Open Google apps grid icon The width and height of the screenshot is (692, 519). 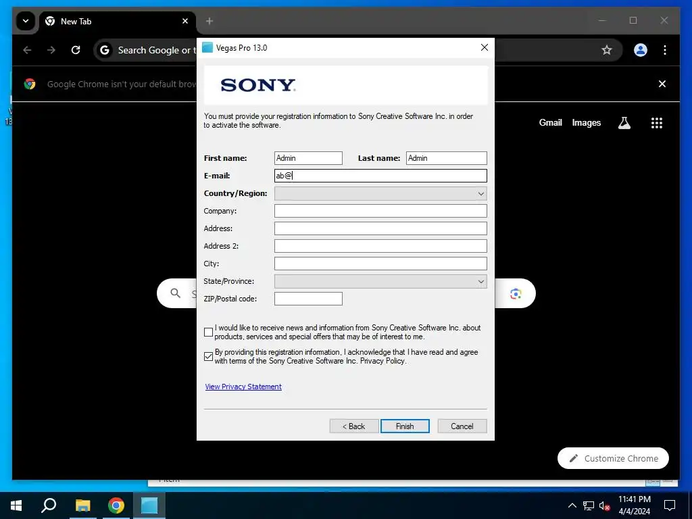pos(657,123)
